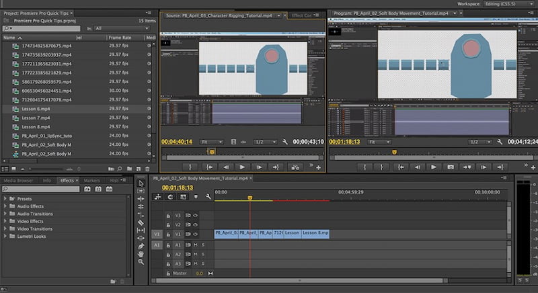Select the Rolling Edit tool
This screenshot has width=538, height=293.
[141, 206]
